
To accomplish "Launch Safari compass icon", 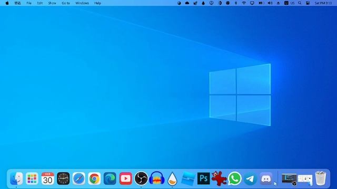I will coord(78,178).
